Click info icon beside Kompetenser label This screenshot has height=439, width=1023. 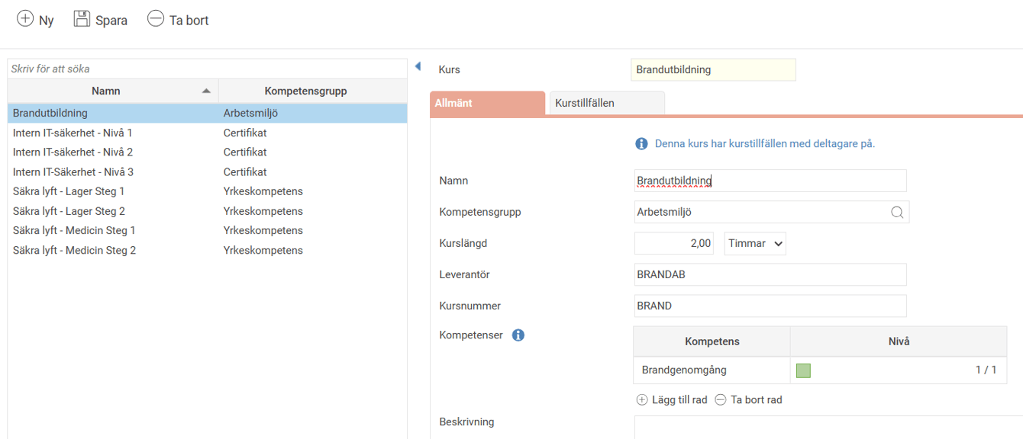click(x=518, y=335)
